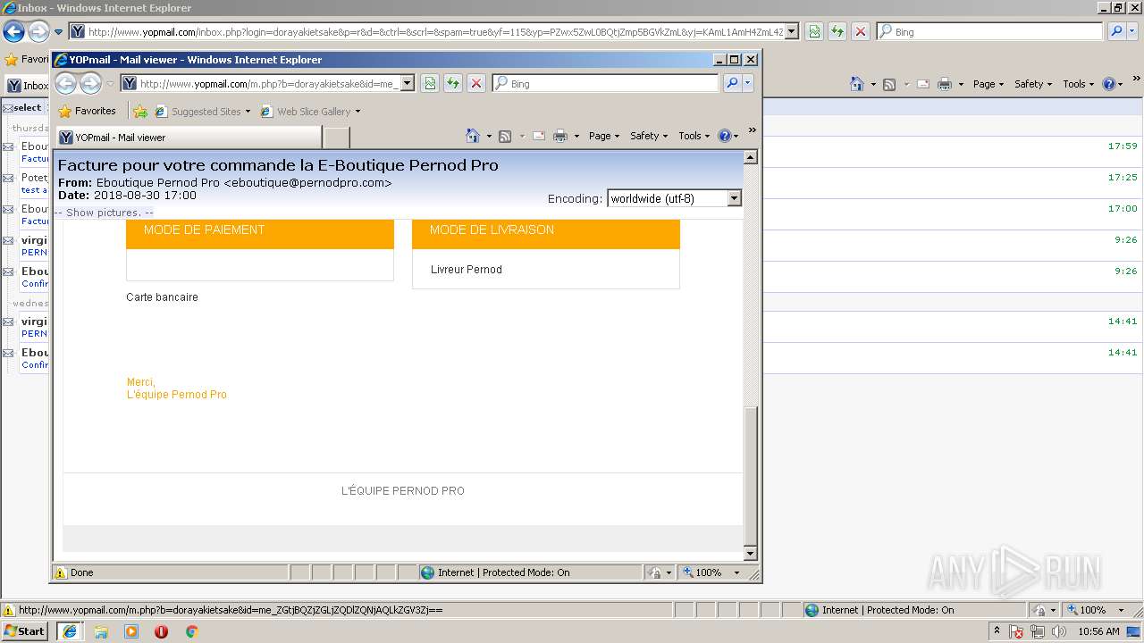The width and height of the screenshot is (1144, 643).
Task: Click Help icon in Inbox window toolbar
Action: (x=1109, y=84)
